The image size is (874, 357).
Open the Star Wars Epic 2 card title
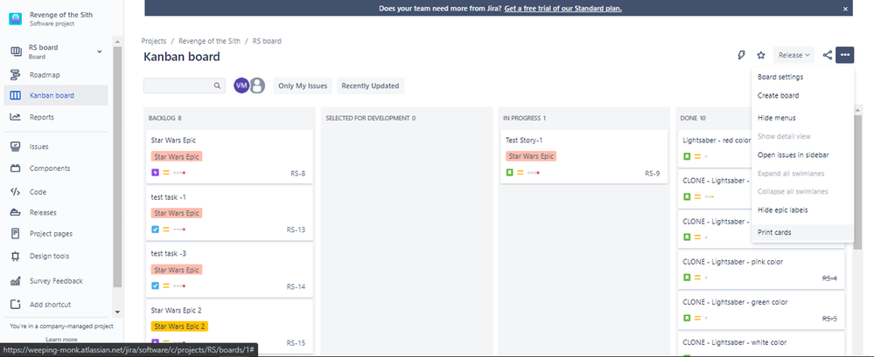176,310
